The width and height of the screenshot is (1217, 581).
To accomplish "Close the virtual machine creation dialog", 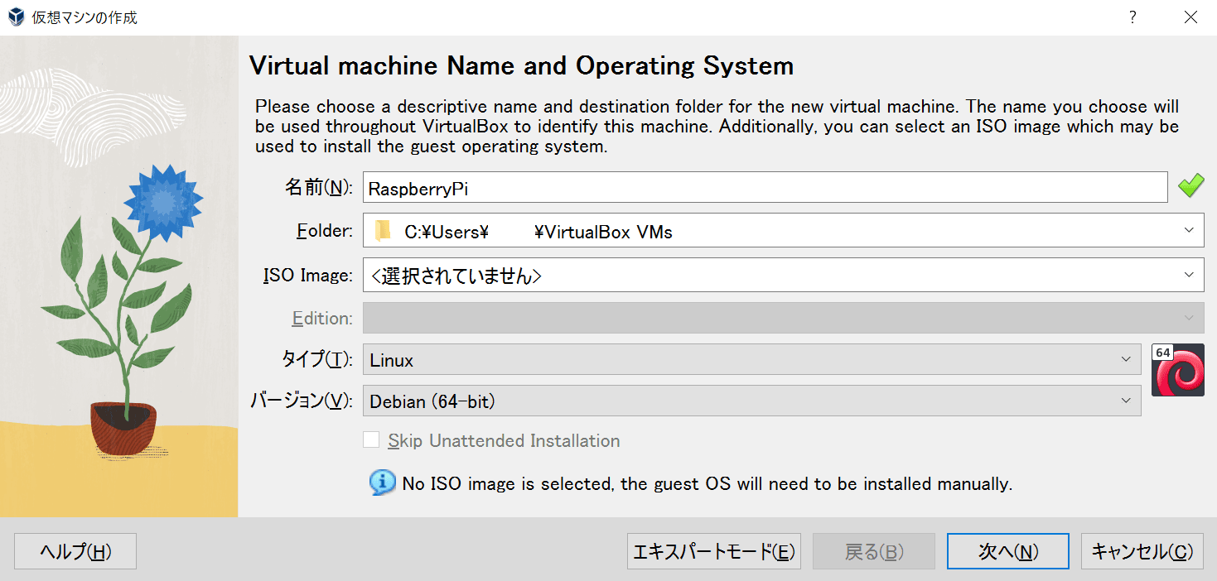I will tap(1190, 17).
